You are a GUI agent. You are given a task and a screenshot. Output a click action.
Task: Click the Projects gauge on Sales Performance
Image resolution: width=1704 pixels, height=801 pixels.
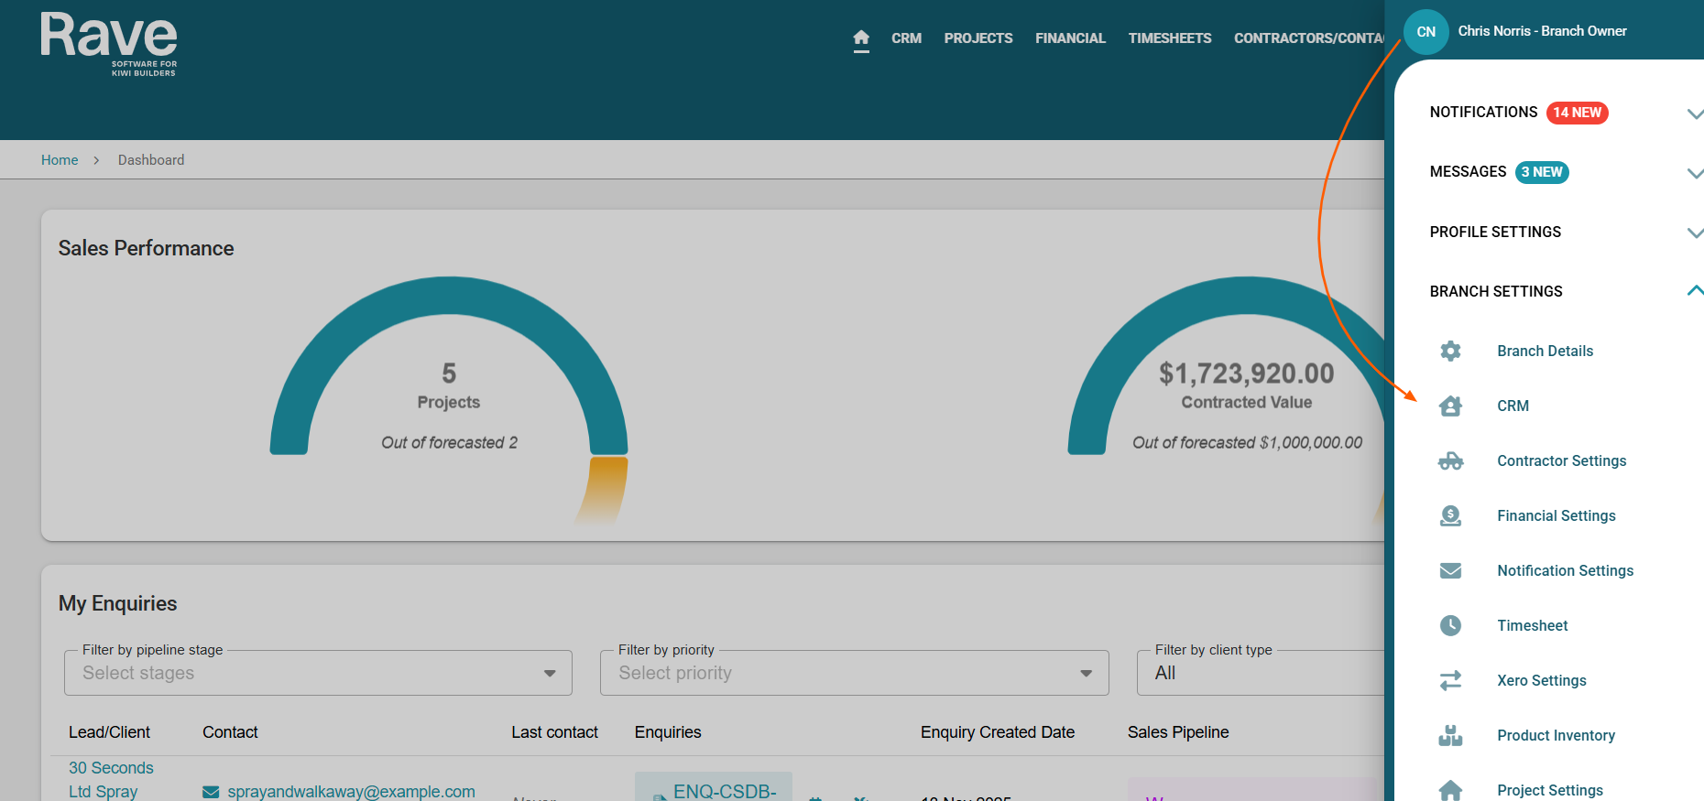tap(449, 384)
